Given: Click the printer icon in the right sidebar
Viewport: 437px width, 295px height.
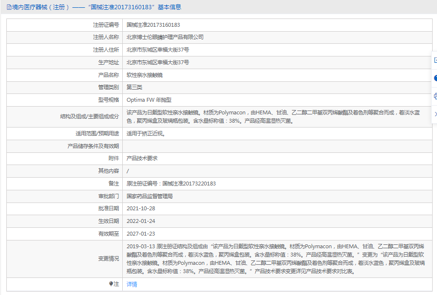Looking at the screenshot, I should pyautogui.click(x=435, y=96).
